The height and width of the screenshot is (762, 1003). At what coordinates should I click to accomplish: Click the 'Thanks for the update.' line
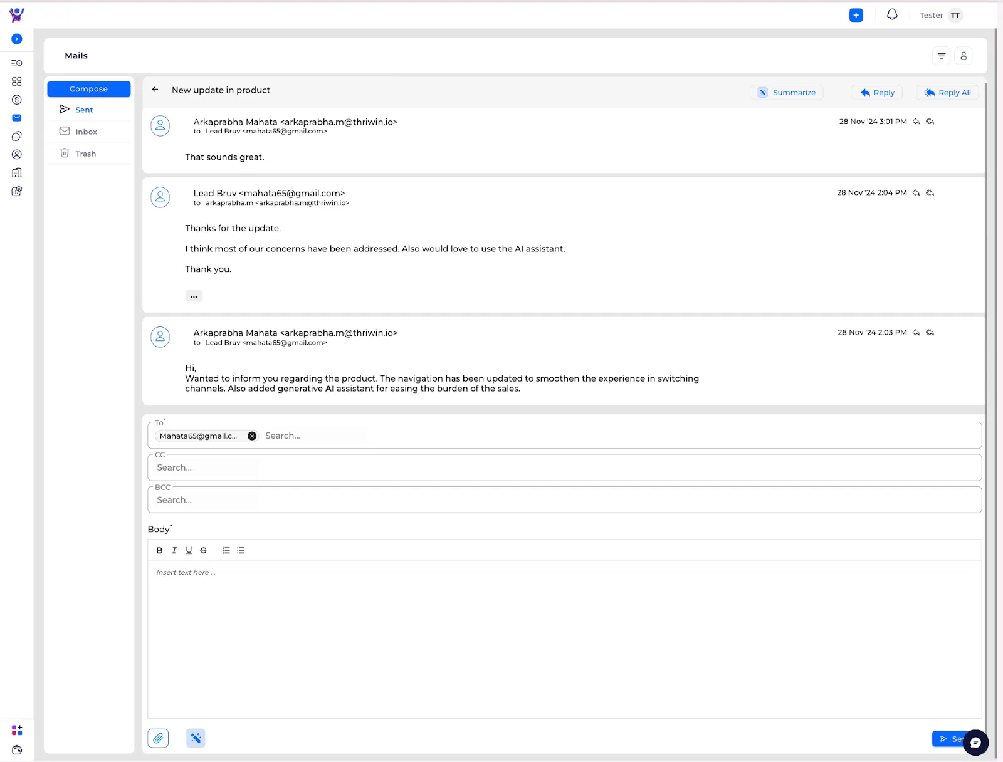point(233,229)
